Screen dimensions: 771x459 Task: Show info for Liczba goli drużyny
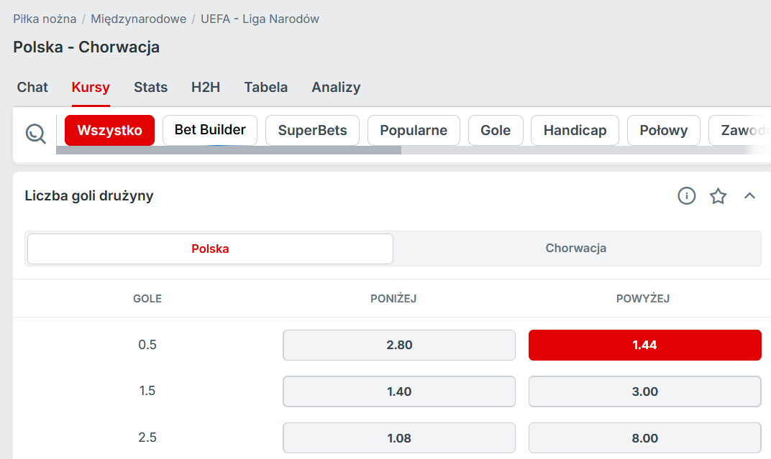(687, 195)
